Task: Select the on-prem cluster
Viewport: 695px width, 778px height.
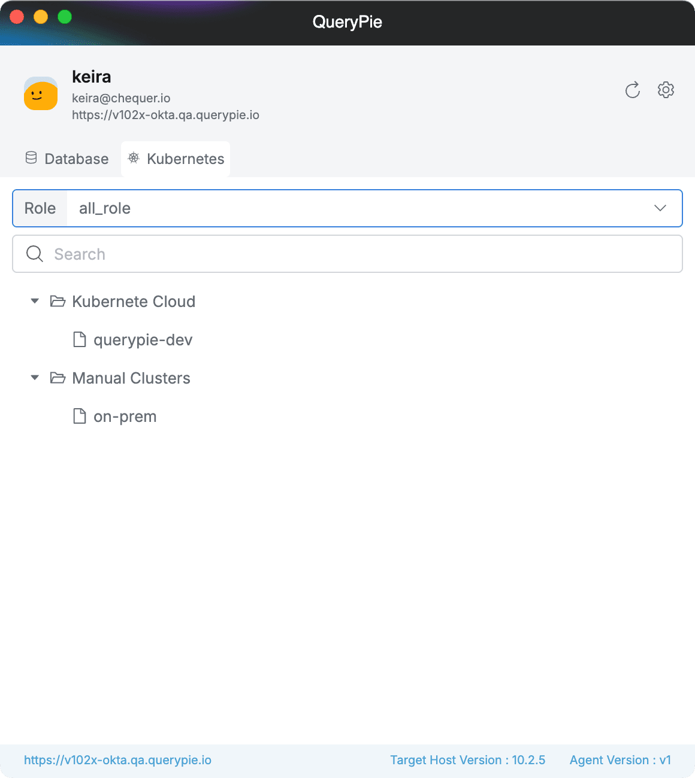Action: click(x=125, y=416)
